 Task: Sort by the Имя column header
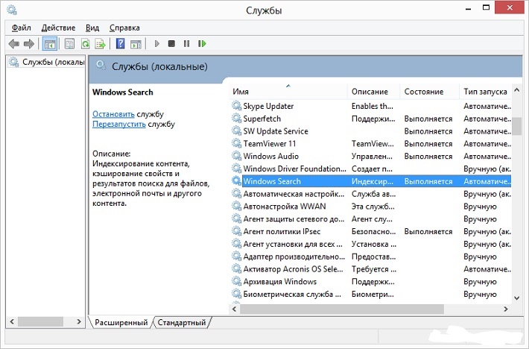click(288, 92)
